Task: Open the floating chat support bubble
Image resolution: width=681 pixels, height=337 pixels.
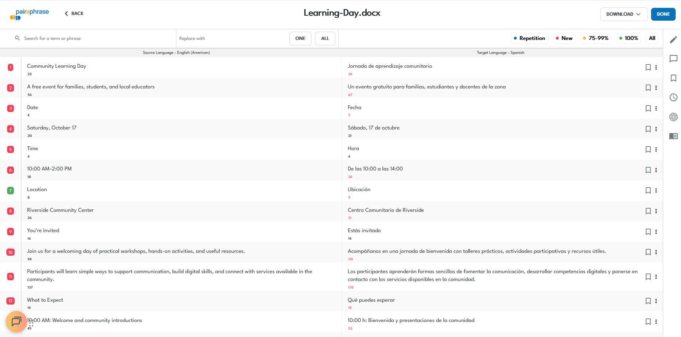Action: [x=16, y=322]
